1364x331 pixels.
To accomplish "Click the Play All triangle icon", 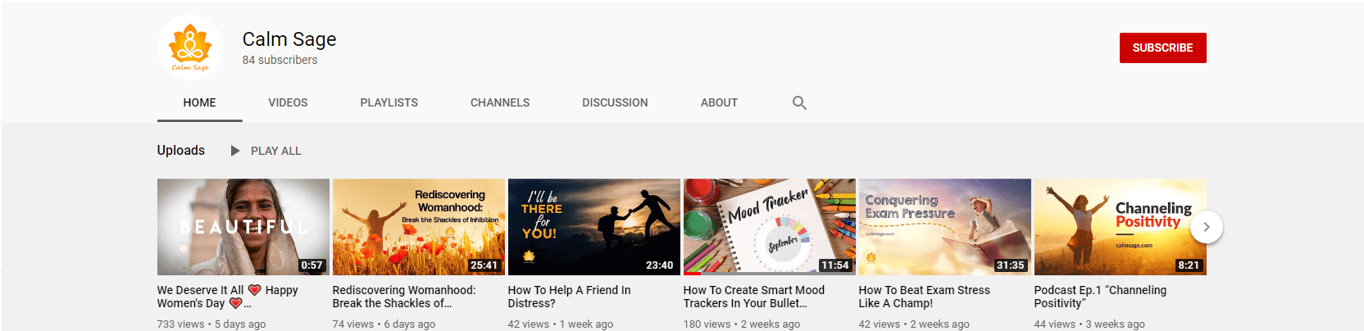I will 235,151.
